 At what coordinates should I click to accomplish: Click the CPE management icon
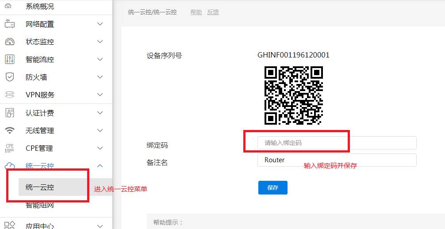pos(10,148)
